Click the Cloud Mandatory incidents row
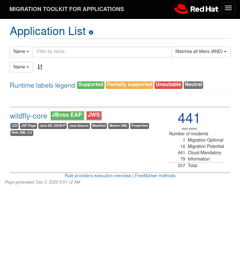The width and height of the screenshot is (240, 264). pyautogui.click(x=197, y=153)
